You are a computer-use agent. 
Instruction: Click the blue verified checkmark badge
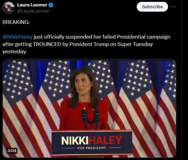pyautogui.click(x=51, y=5)
